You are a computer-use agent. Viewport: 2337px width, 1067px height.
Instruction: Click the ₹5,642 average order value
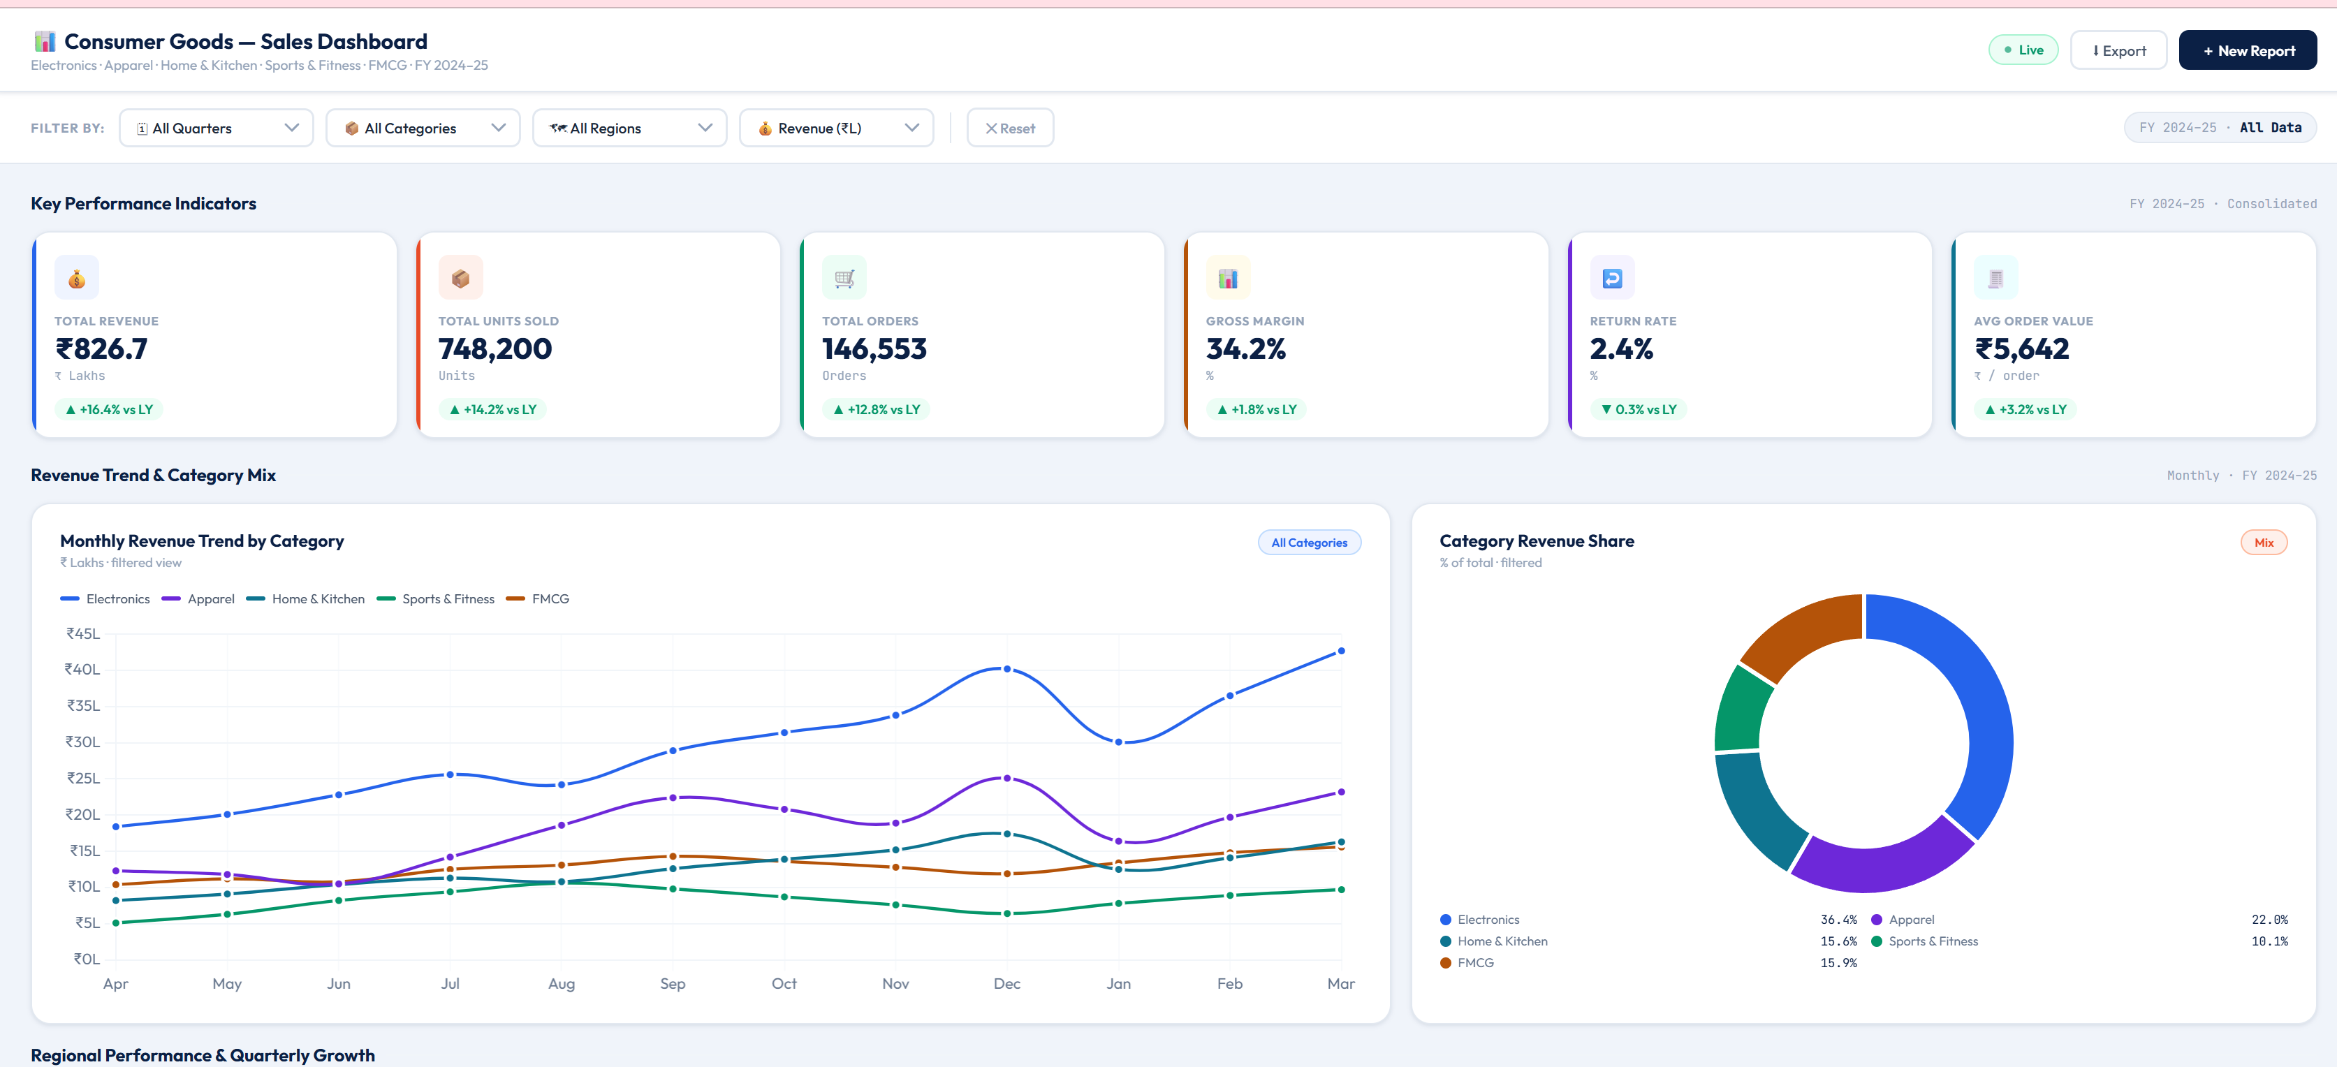point(2021,349)
